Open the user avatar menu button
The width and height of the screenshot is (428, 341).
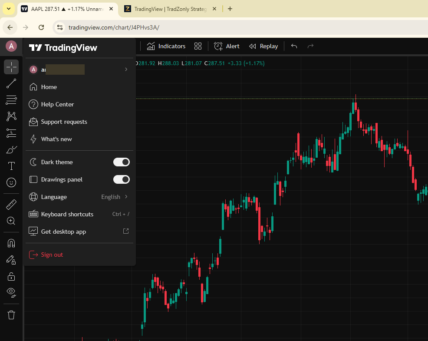coord(11,46)
